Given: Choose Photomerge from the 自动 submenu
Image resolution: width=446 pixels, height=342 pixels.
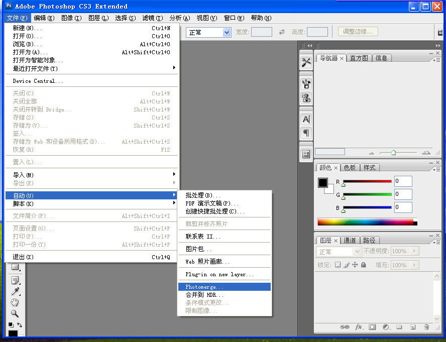Looking at the screenshot, I should 225,287.
